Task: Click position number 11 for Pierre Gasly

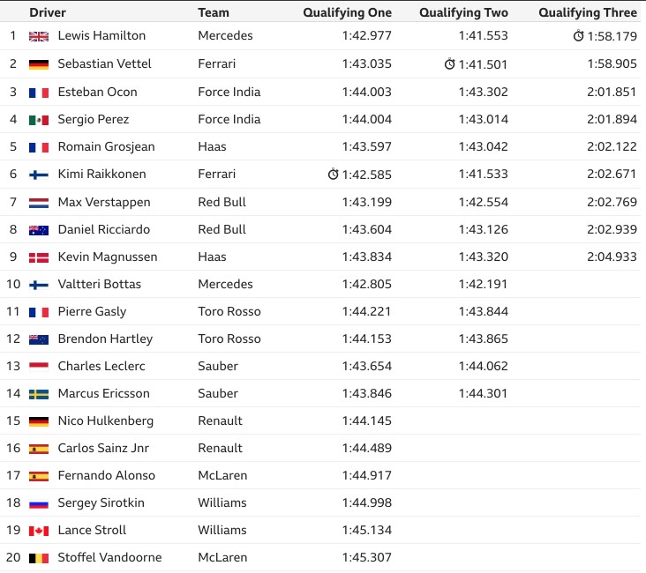Action: point(13,311)
